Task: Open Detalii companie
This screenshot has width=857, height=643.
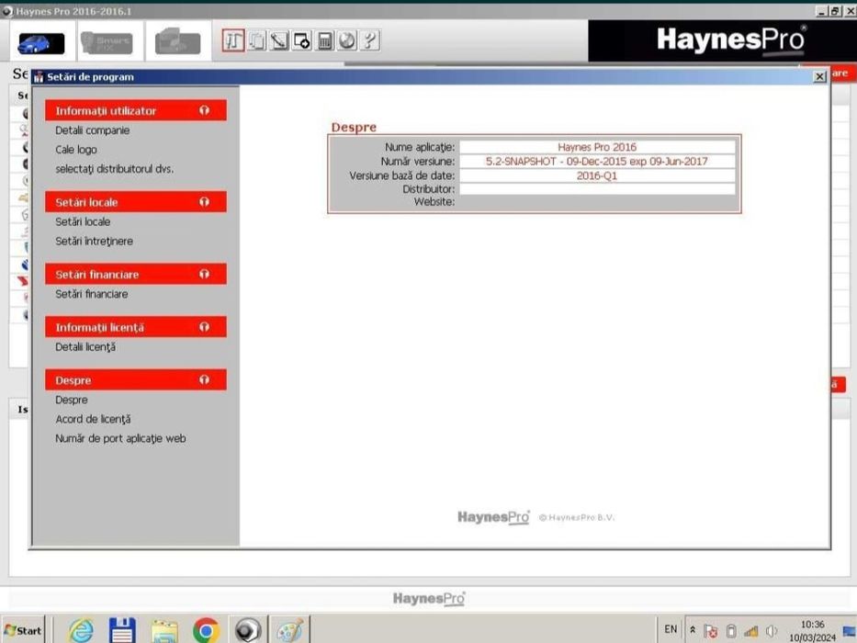Action: pyautogui.click(x=93, y=130)
